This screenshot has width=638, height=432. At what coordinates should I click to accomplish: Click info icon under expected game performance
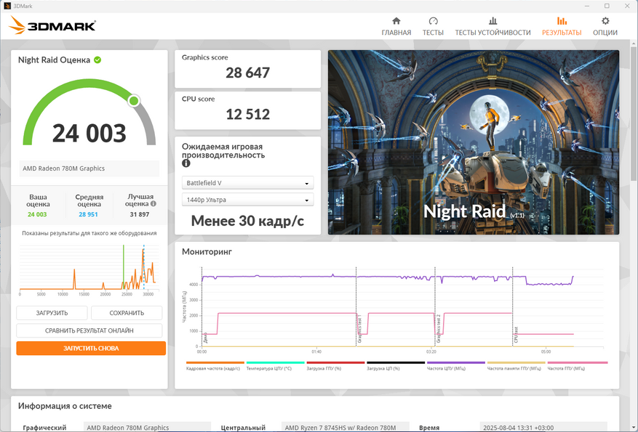click(186, 164)
